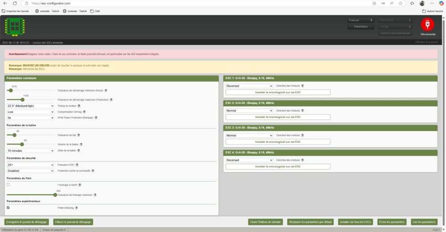Viewport: 446px width, 232px height.
Task: Show help icon for Compensation Demag
Action: click(x=85, y=112)
